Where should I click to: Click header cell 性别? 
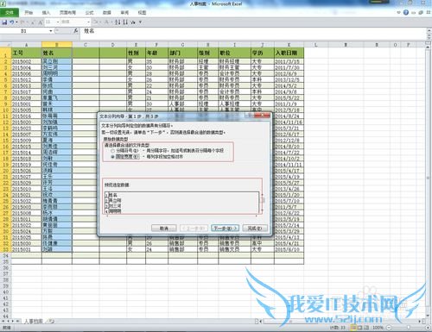point(136,53)
